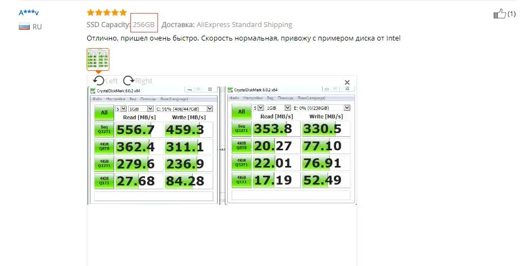Expand the E: 0% drive dropdown

pyautogui.click(x=321, y=108)
